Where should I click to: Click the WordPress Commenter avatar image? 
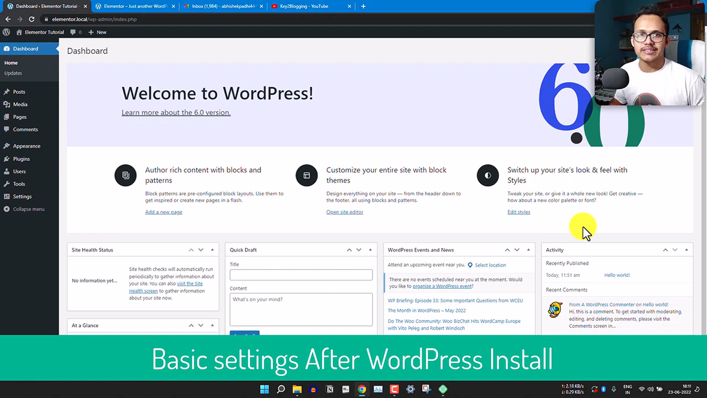555,310
